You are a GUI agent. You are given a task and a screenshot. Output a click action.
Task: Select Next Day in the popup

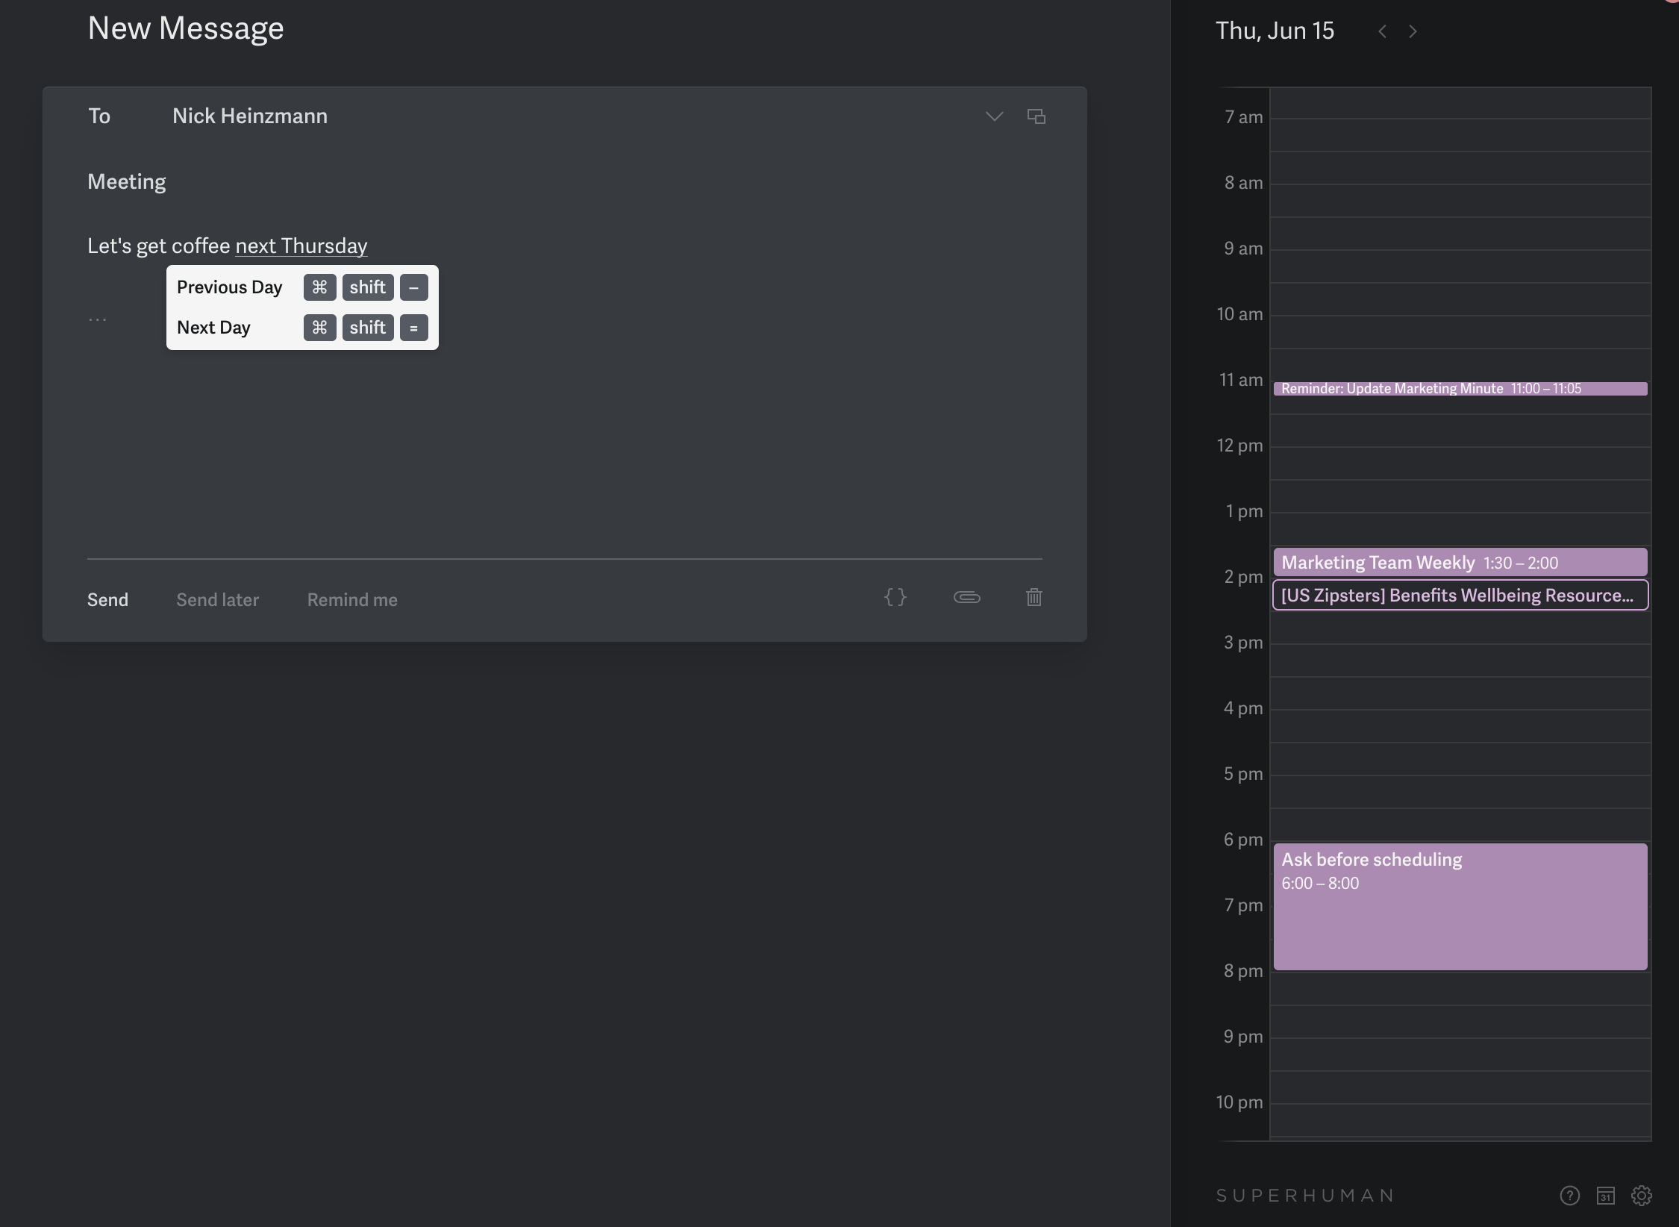click(x=213, y=328)
